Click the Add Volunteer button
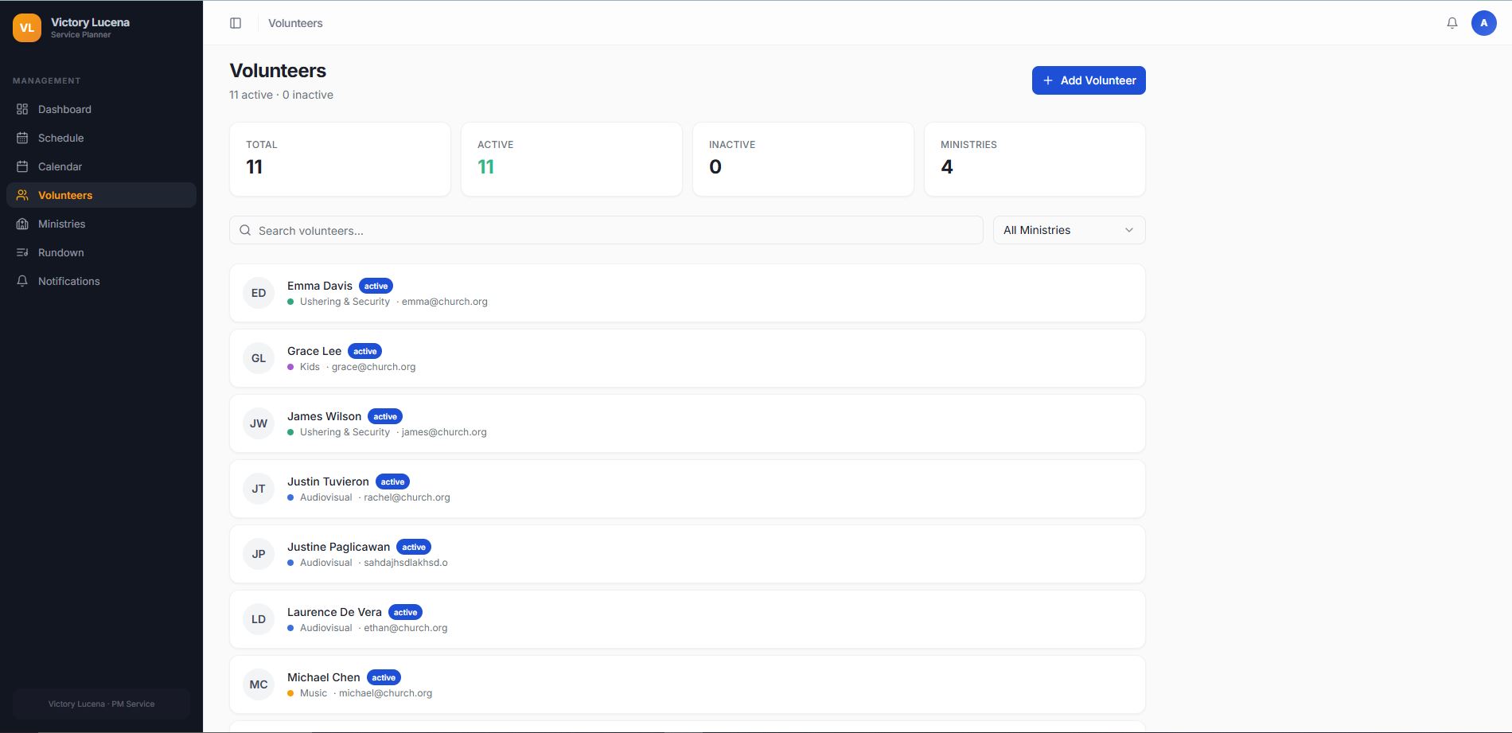The height and width of the screenshot is (733, 1512). click(x=1089, y=80)
